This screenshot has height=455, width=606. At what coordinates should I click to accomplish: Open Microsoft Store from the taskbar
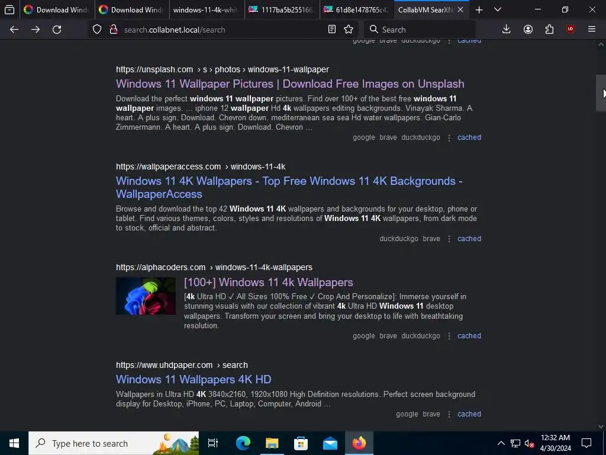tap(301, 443)
